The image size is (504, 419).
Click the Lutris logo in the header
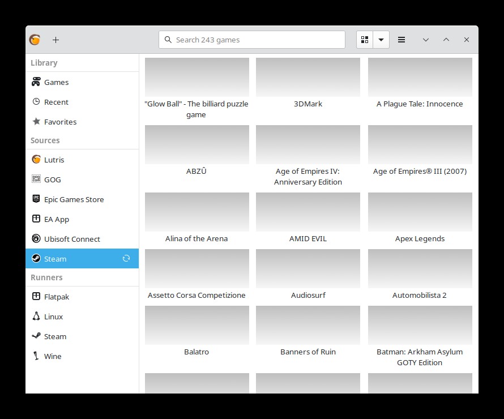[x=35, y=40]
